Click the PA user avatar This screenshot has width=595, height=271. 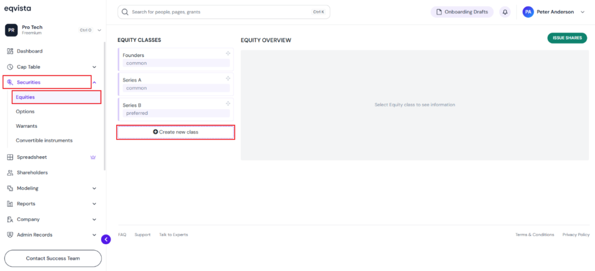coord(528,12)
